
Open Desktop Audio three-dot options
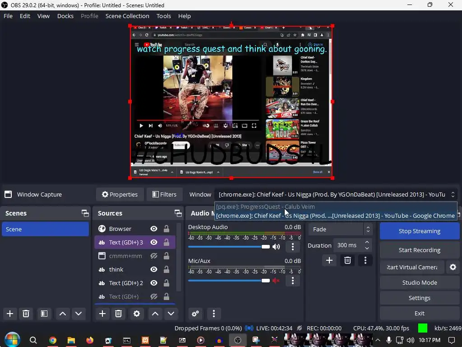pos(292,247)
